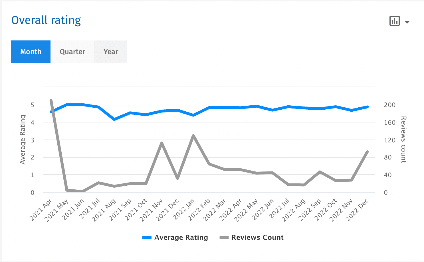Image resolution: width=424 pixels, height=262 pixels.
Task: Click the Average Rating dip at 2021 Aug
Action: point(114,119)
